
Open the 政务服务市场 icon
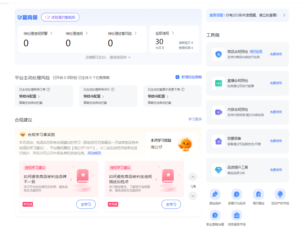tap(237, 215)
